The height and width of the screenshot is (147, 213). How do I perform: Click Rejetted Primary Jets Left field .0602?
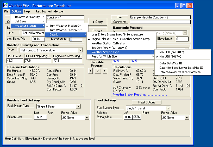point(128,117)
